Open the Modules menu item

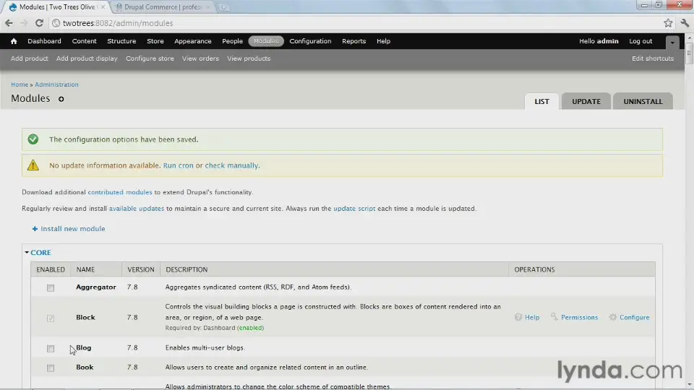point(266,41)
